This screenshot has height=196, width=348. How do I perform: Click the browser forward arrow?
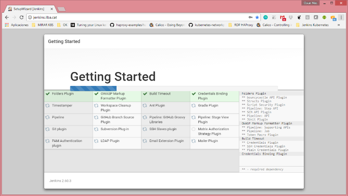click(x=14, y=17)
